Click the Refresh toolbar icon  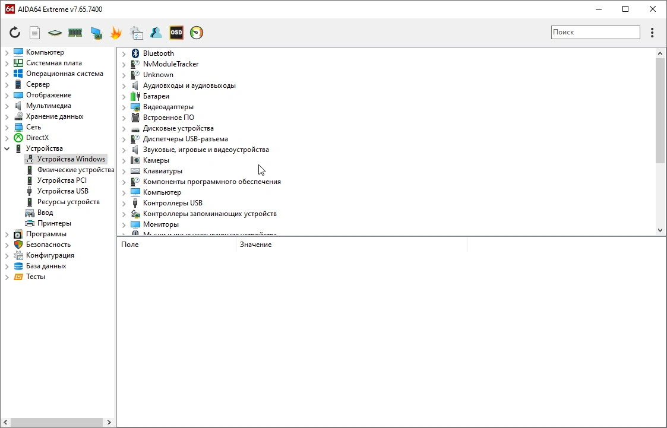click(15, 33)
